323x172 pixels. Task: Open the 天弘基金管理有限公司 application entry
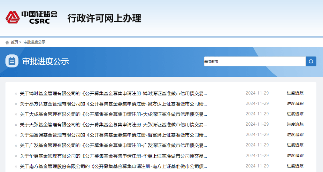113,125
